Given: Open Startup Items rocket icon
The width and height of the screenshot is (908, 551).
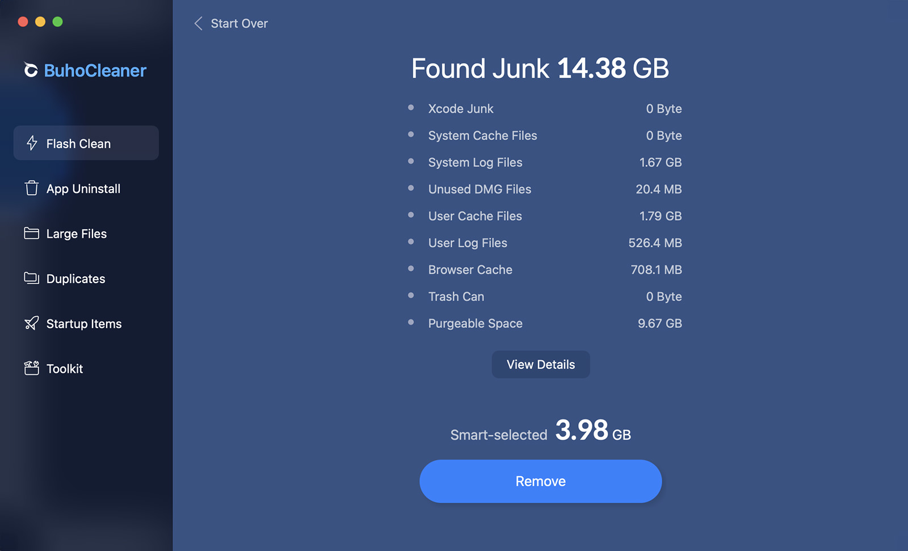Looking at the screenshot, I should pyautogui.click(x=32, y=323).
